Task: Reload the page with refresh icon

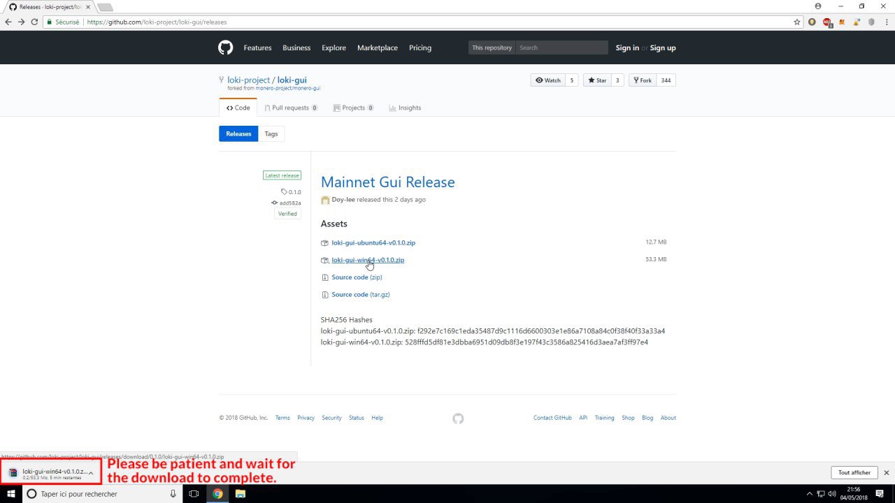Action: [34, 22]
